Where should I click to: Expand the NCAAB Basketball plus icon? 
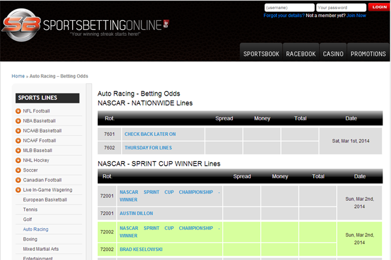(18, 131)
